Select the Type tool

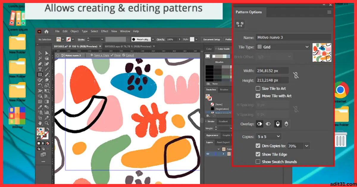coord(40,69)
